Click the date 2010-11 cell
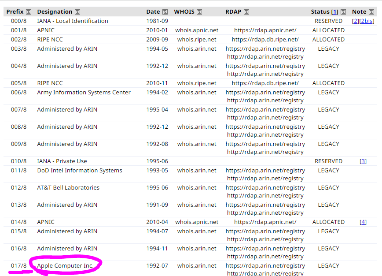Image resolution: width=382 pixels, height=276 pixels. [157, 83]
